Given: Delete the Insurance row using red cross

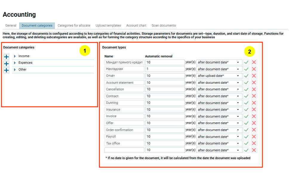Looking at the screenshot, I should [x=254, y=109].
